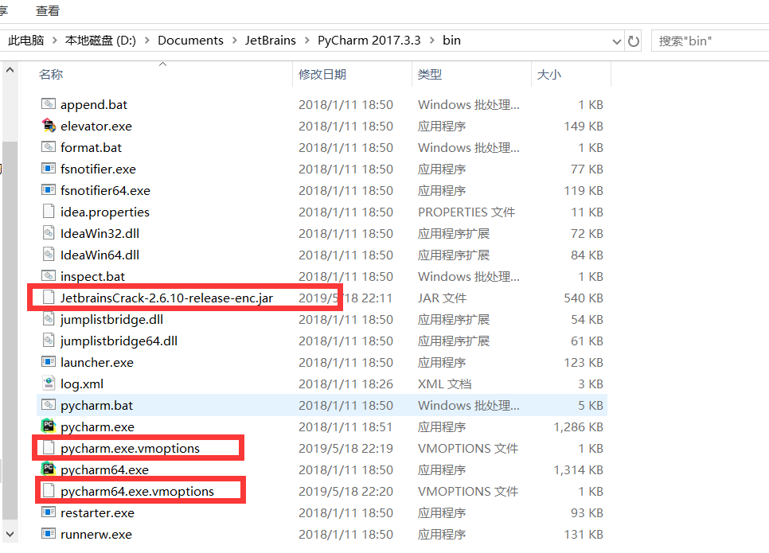
Task: Select the file name pycharm.exe.vmoptions
Action: click(x=130, y=448)
